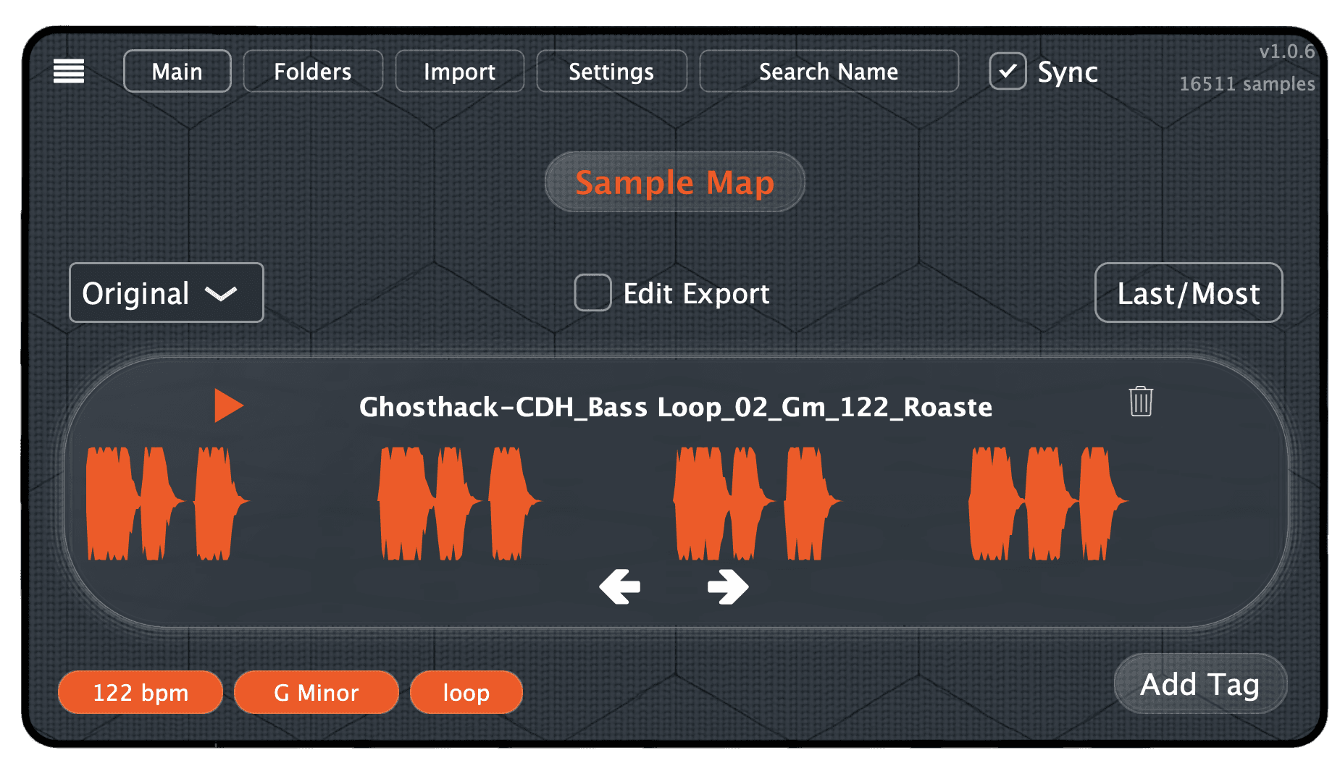Click the Last/Most button
Screen dimensions: 1340x766
point(1188,292)
